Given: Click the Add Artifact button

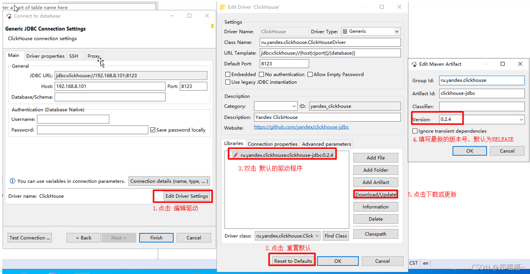Looking at the screenshot, I should coord(376,182).
